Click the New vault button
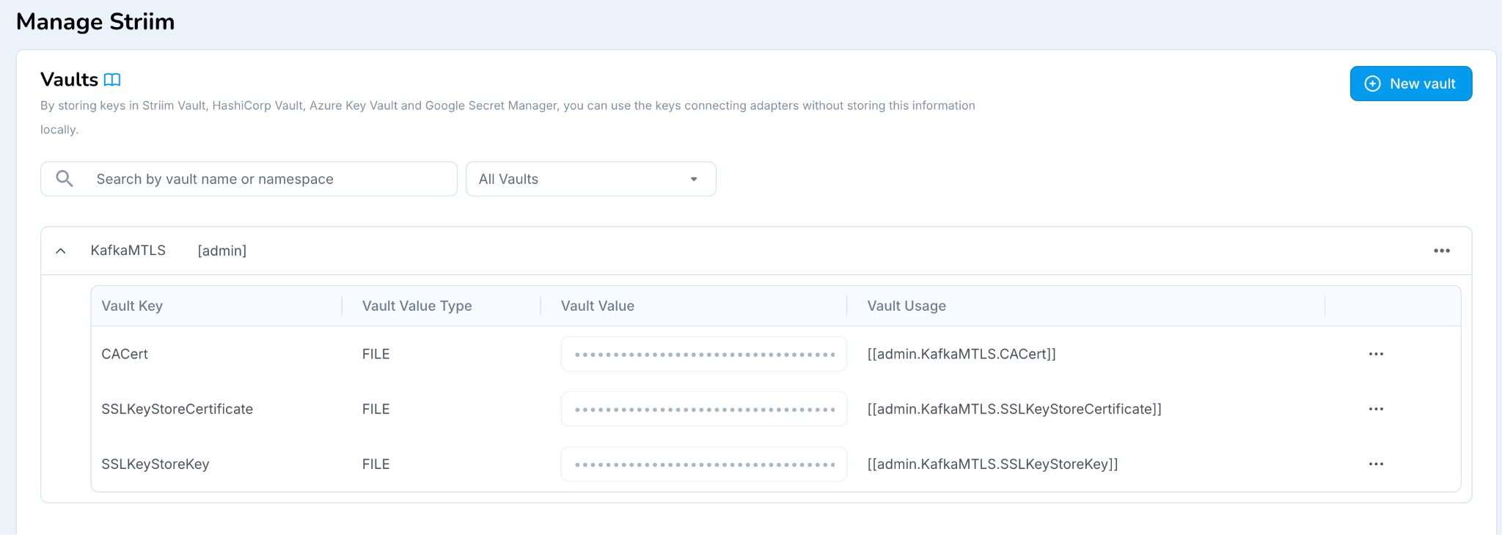This screenshot has height=535, width=1502. [x=1410, y=84]
